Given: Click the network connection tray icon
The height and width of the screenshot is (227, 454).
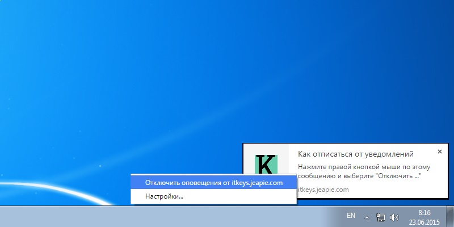Looking at the screenshot, I should point(381,217).
